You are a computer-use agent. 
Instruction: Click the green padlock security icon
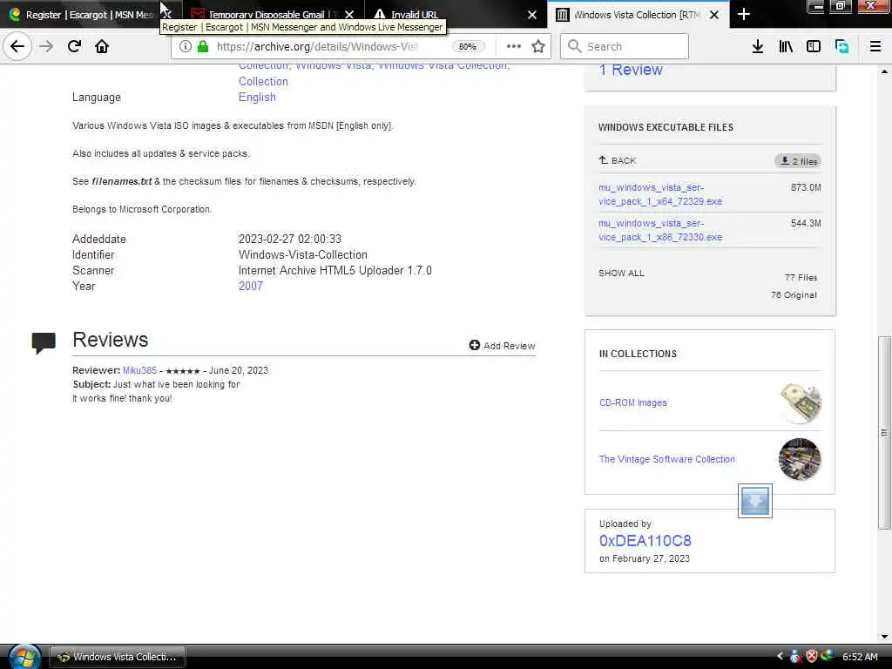click(x=202, y=47)
